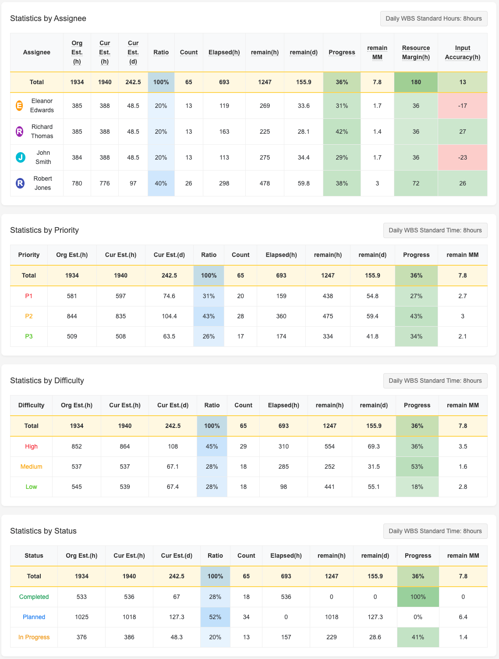Viewport: 499px width, 659px height.
Task: Select the Planned status row label
Action: (33, 617)
